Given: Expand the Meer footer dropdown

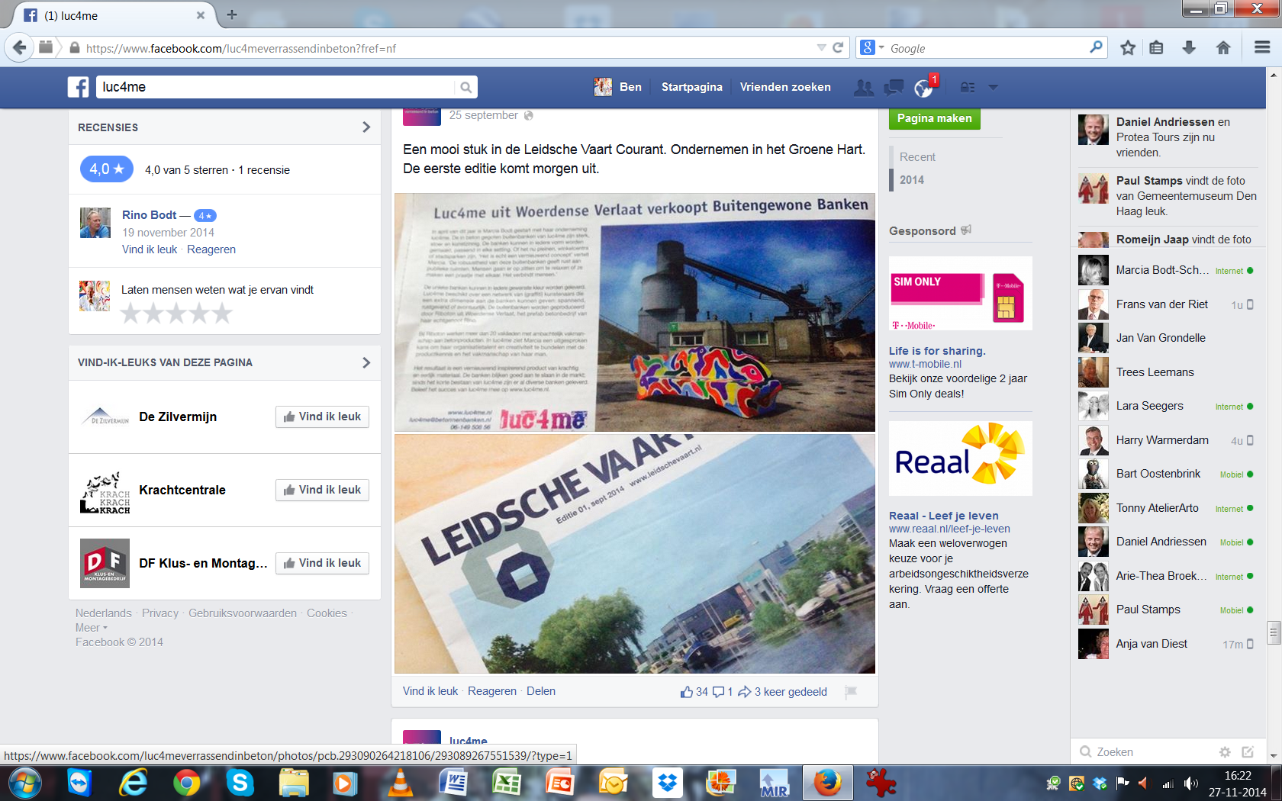Looking at the screenshot, I should point(92,628).
